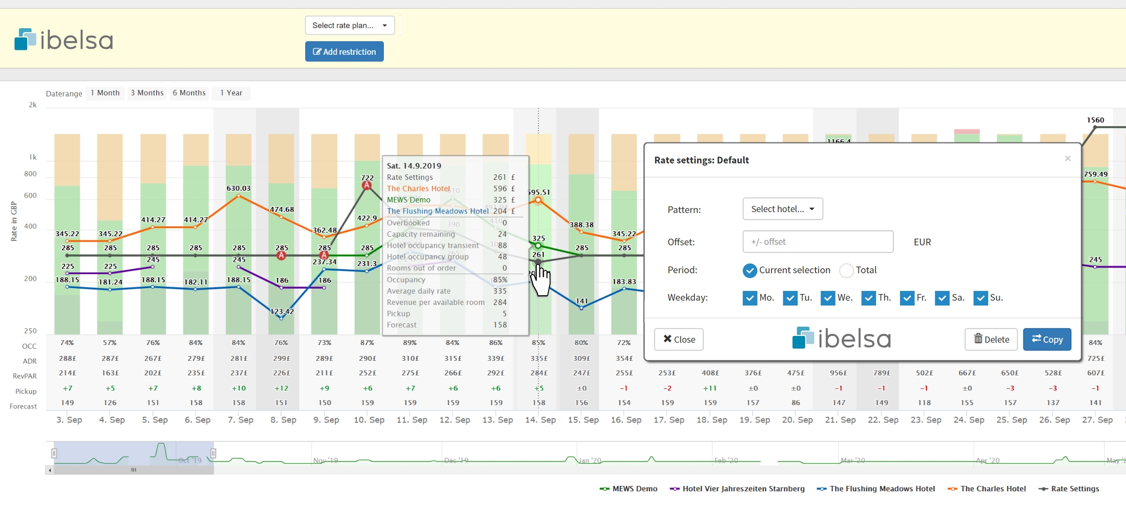Select the Total period radio button

tap(846, 270)
